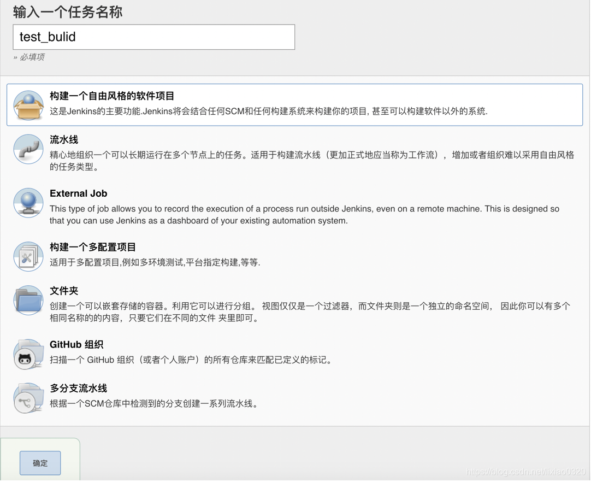Click description 扫描一个 GitHub 组织

(x=192, y=360)
